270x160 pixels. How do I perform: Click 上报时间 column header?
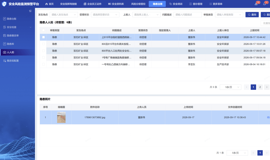pyautogui.click(x=255, y=30)
